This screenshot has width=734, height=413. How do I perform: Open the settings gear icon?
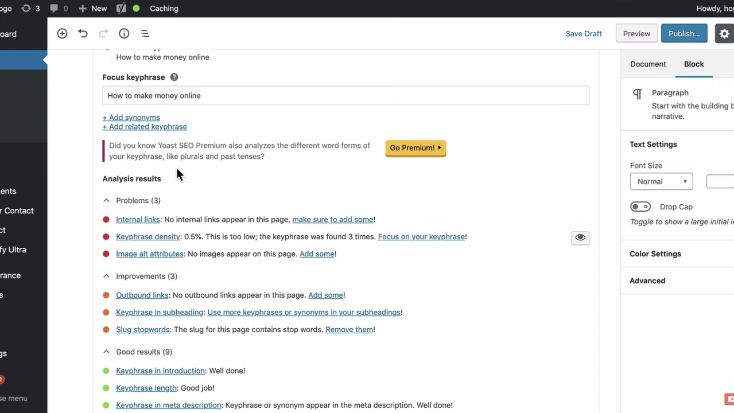[x=724, y=34]
